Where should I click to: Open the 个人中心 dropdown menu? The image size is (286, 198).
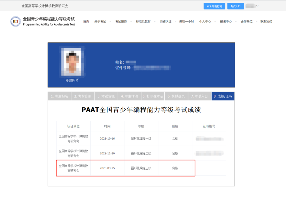(x=205, y=21)
